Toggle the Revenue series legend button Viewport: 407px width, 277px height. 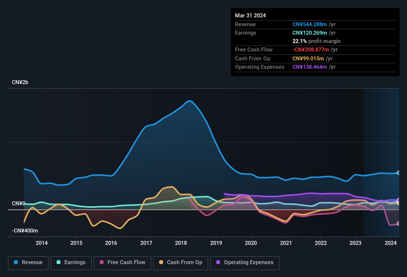[28, 263]
